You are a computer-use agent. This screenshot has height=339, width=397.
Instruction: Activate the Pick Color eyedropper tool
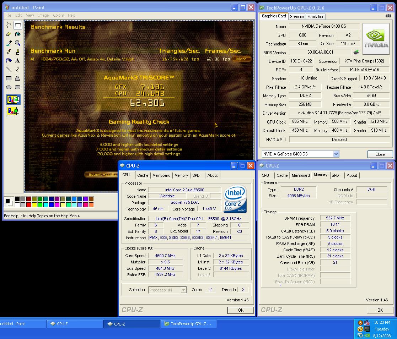9,43
